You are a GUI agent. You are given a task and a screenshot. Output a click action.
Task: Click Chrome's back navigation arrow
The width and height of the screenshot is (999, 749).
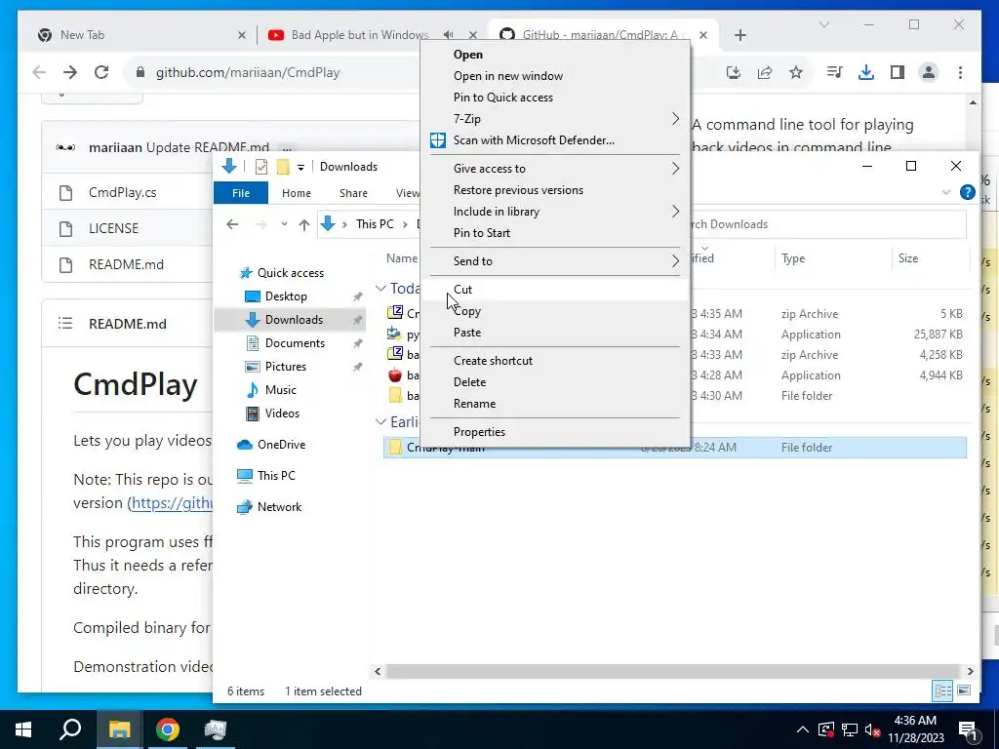point(39,72)
